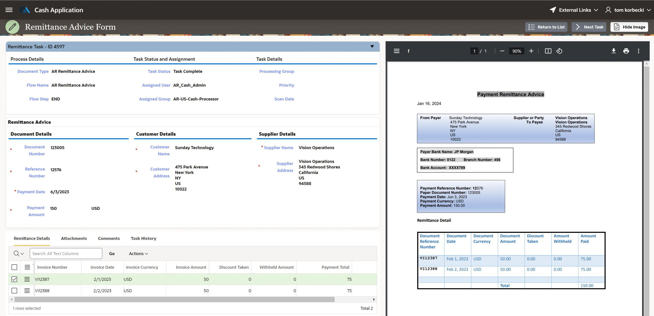
Task: Open the hamburger navigation menu
Action: (x=9, y=10)
